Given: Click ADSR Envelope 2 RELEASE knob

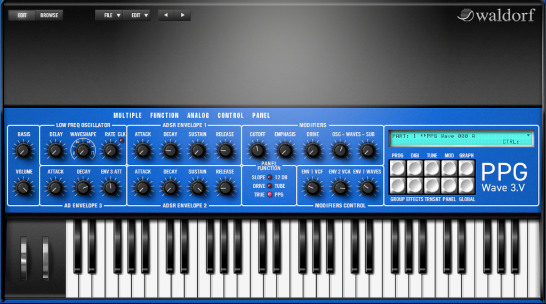Looking at the screenshot, I should tap(225, 188).
